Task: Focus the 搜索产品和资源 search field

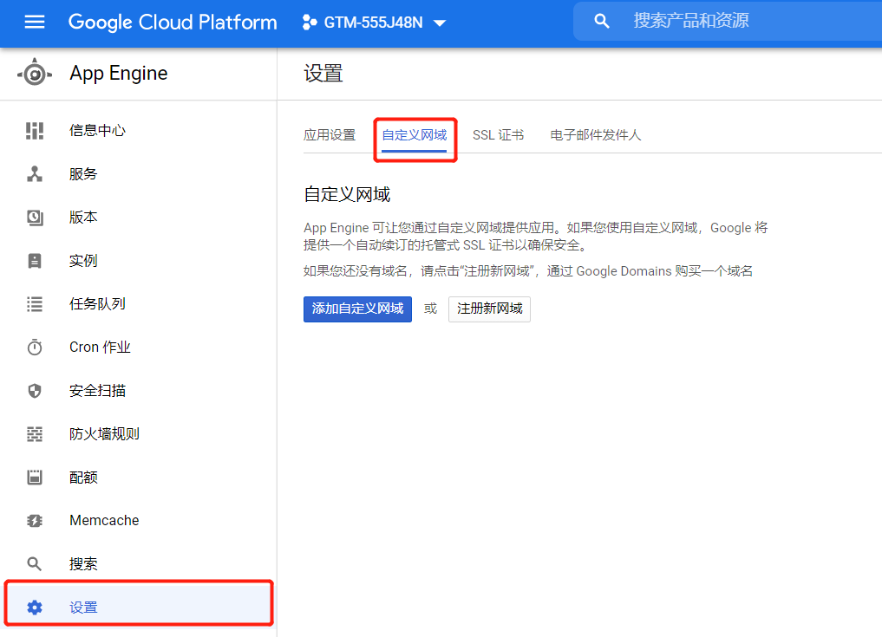Action: (x=728, y=22)
